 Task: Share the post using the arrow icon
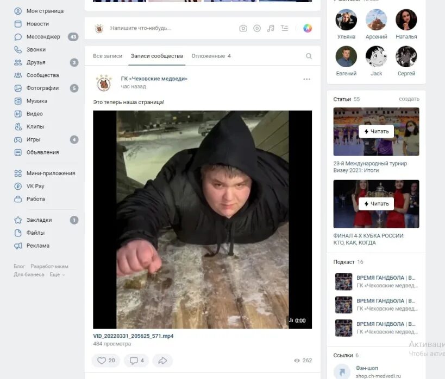(x=162, y=360)
